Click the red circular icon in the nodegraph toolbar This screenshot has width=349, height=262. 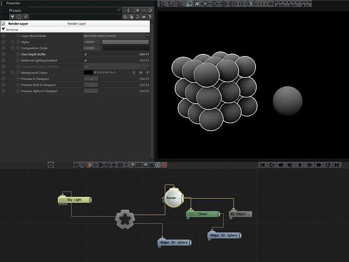tap(164, 165)
